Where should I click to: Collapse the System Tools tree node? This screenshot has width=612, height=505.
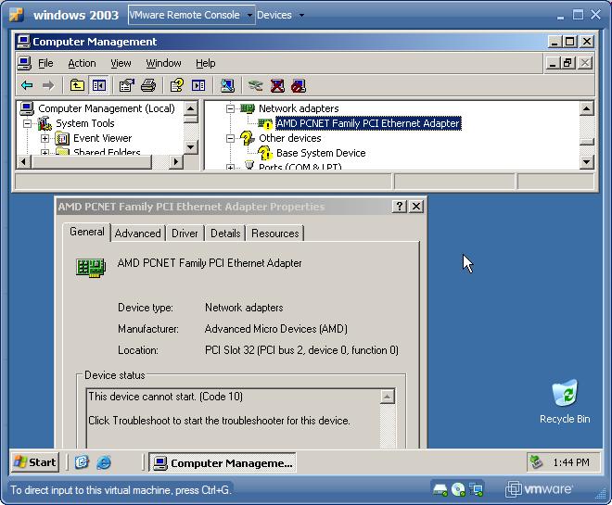click(x=27, y=123)
